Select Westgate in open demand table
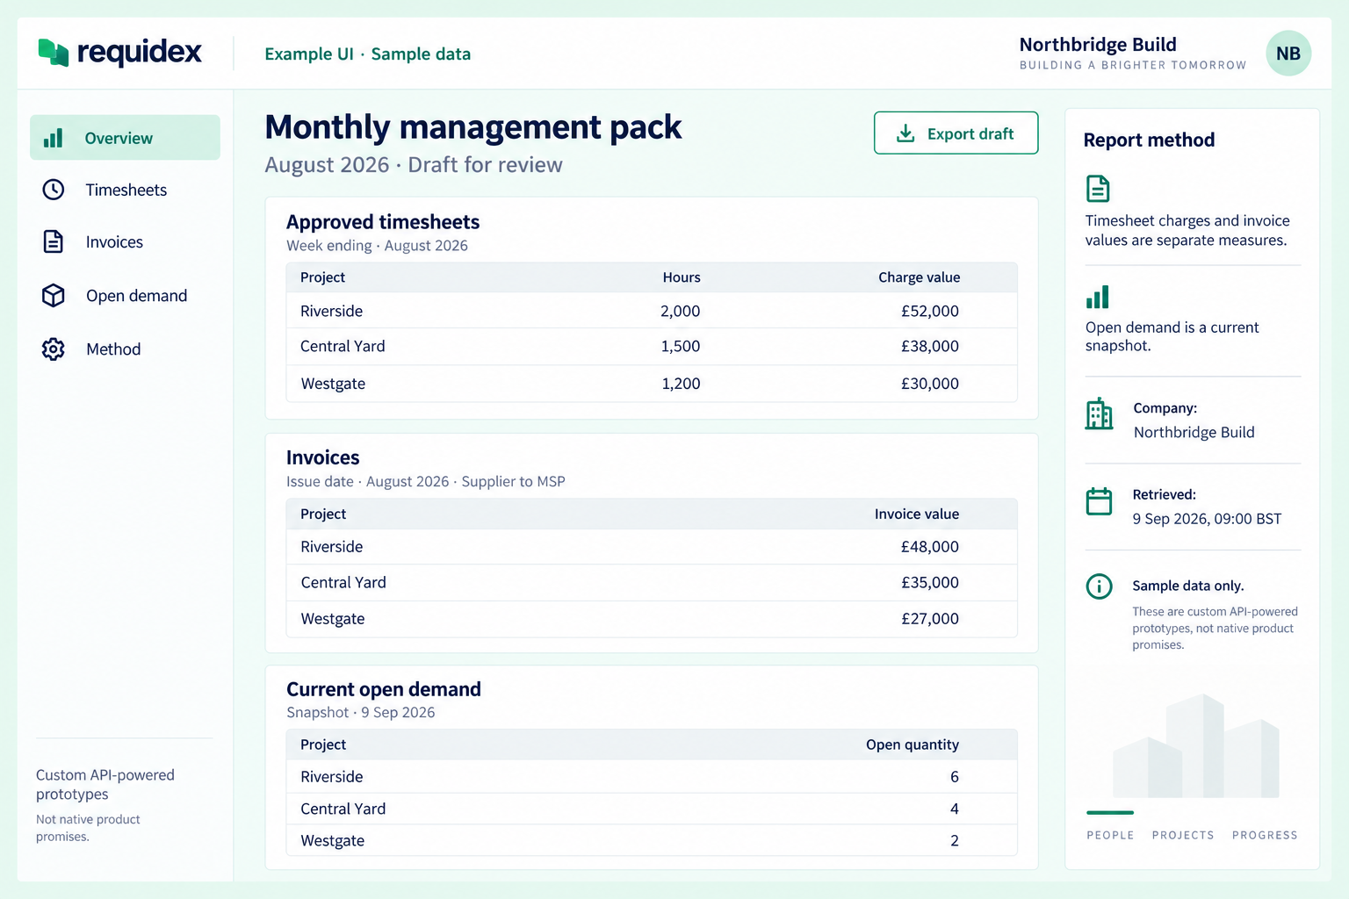Viewport: 1349px width, 899px height. tap(652, 840)
